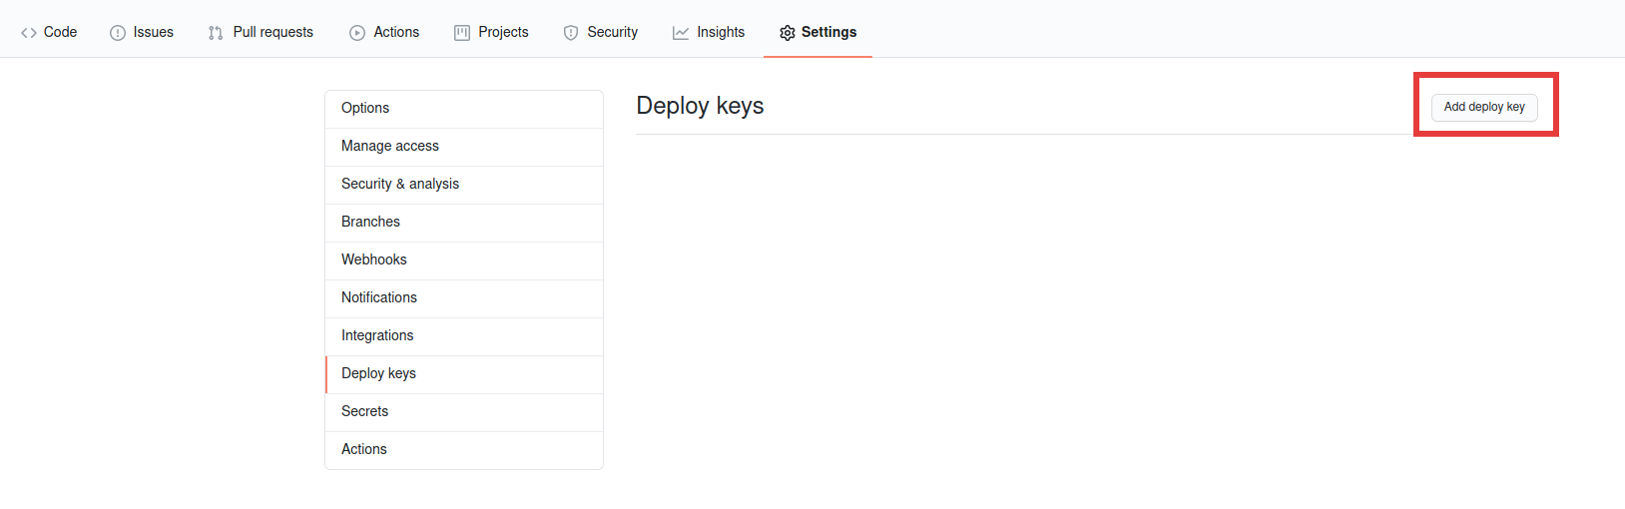The height and width of the screenshot is (509, 1625).
Task: Click the Projects board icon
Action: click(x=462, y=33)
